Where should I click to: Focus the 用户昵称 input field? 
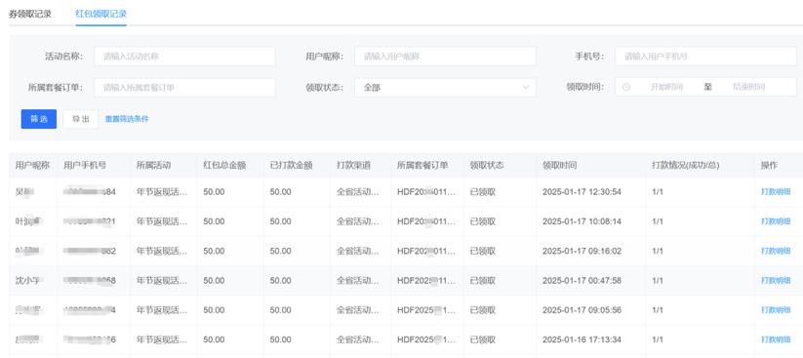(x=445, y=57)
